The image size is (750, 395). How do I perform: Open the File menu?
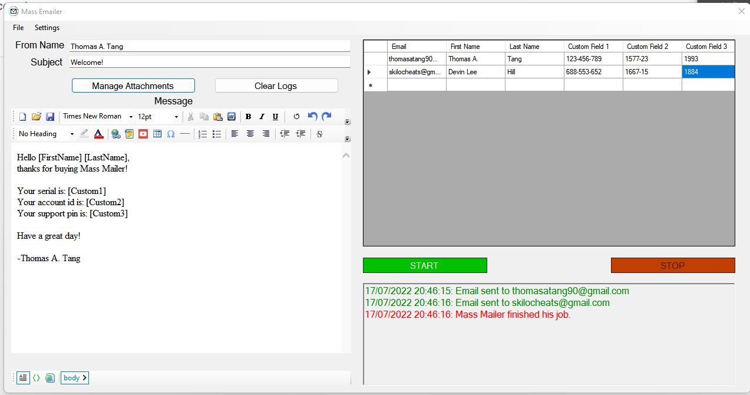[x=18, y=28]
